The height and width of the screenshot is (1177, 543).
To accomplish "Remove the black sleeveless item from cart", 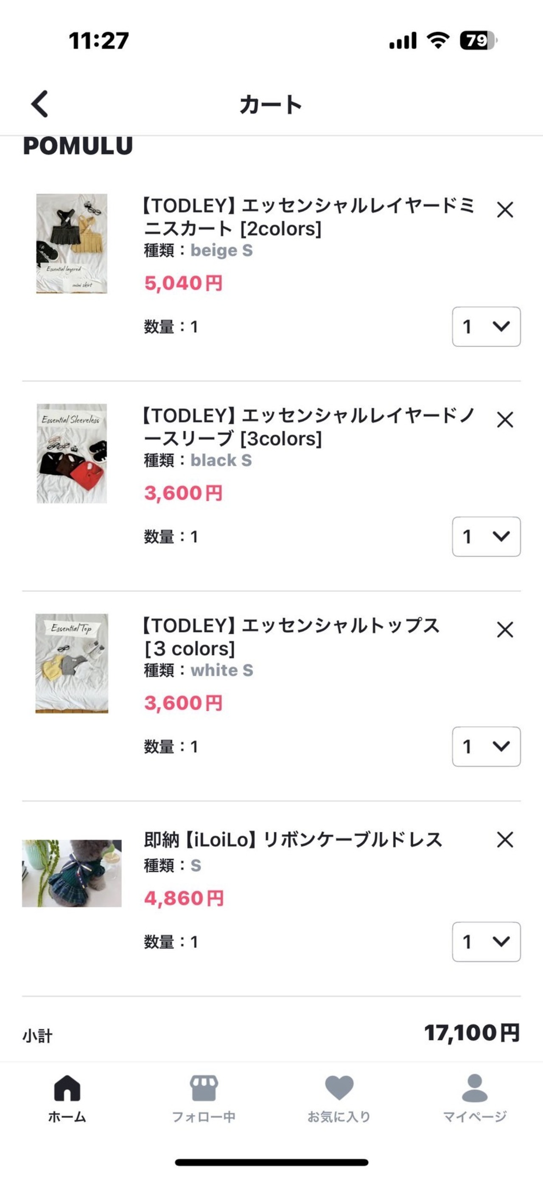I will tap(505, 420).
